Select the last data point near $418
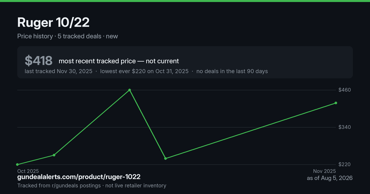370x194 pixels. [x=336, y=103]
